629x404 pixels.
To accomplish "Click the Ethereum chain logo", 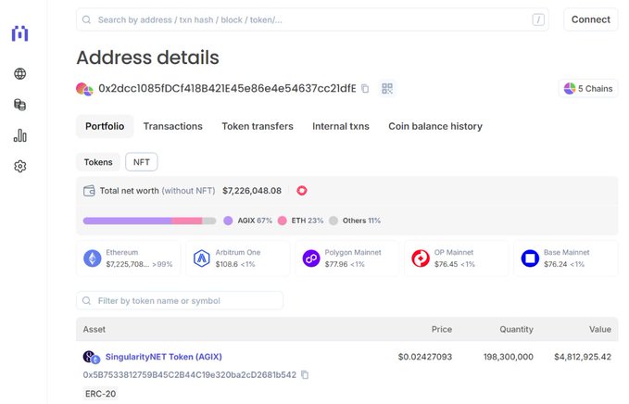I will [93, 259].
